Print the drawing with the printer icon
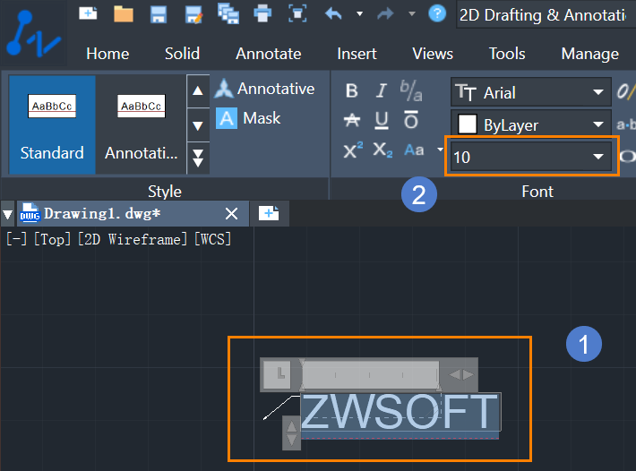The width and height of the screenshot is (636, 471). tap(262, 13)
